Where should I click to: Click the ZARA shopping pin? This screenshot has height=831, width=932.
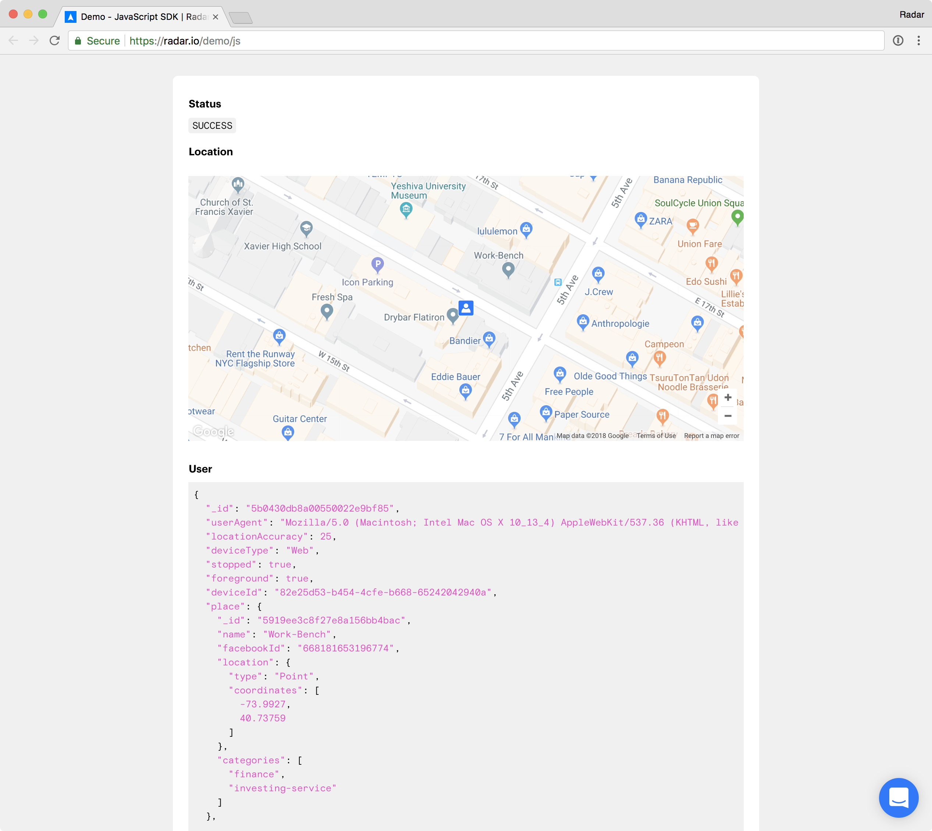coord(641,220)
